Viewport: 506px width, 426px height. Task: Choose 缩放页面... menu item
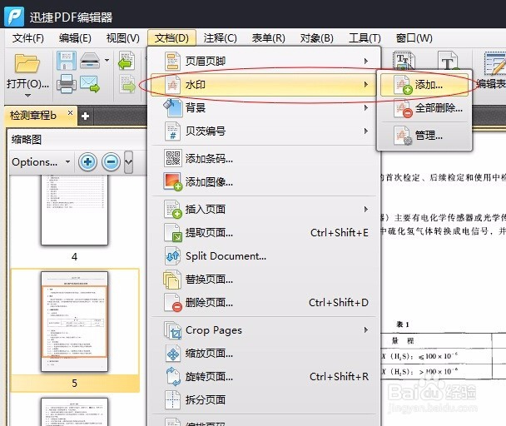coord(263,354)
